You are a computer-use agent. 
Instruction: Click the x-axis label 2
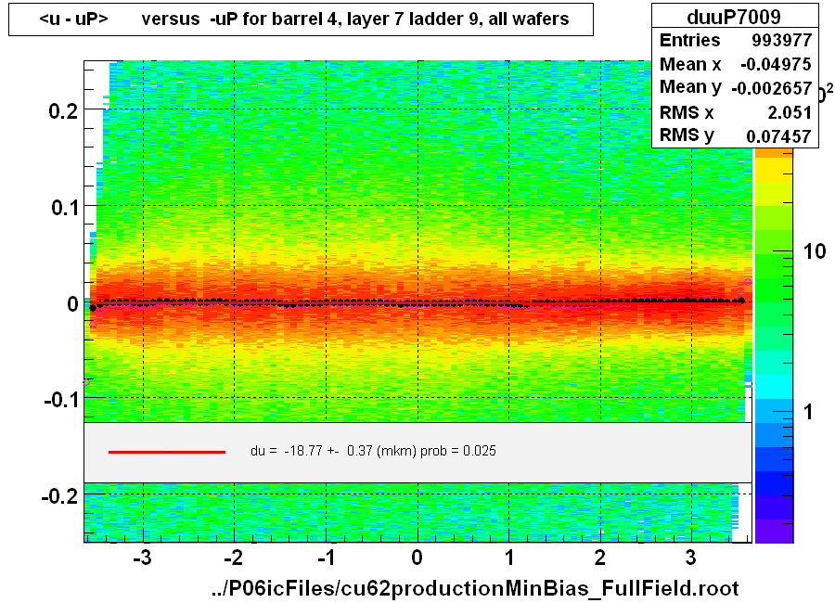(600, 558)
